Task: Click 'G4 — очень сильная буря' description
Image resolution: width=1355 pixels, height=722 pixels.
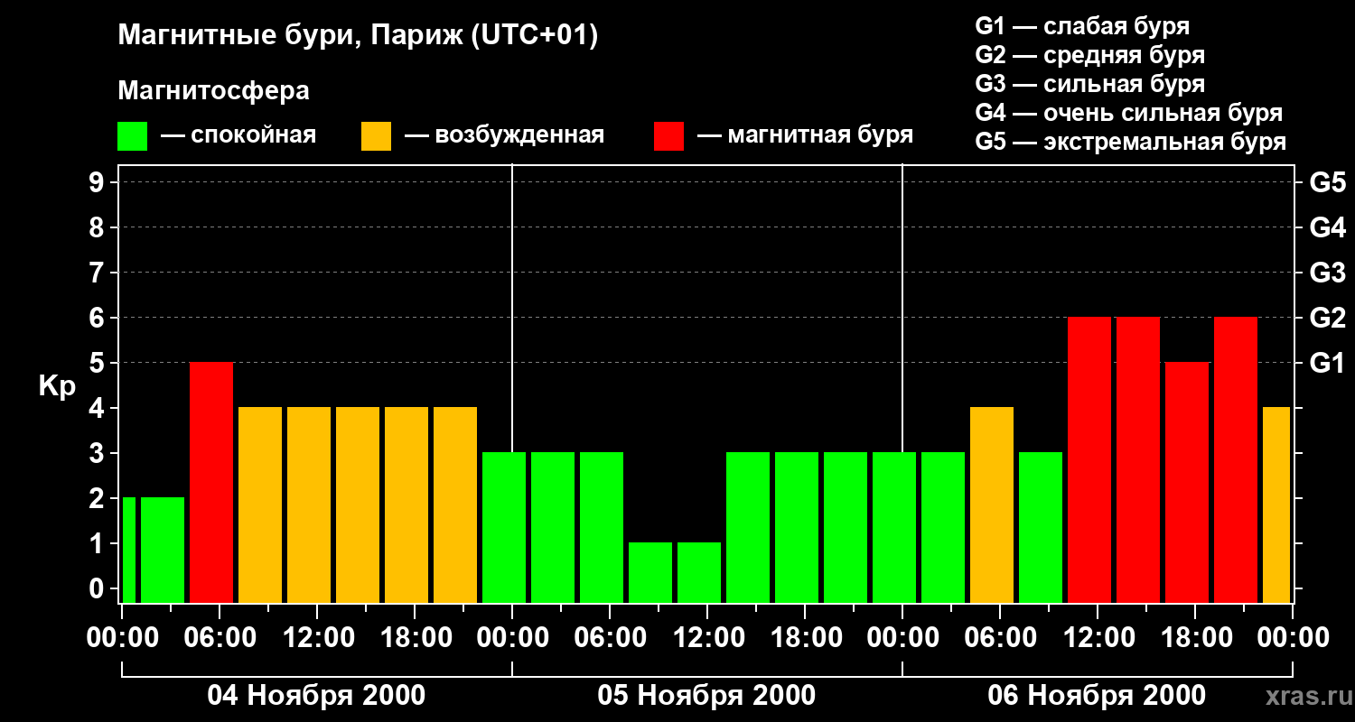Action: (1129, 113)
